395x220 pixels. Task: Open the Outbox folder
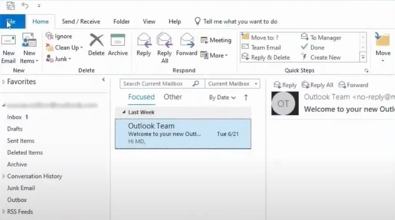coord(17,200)
